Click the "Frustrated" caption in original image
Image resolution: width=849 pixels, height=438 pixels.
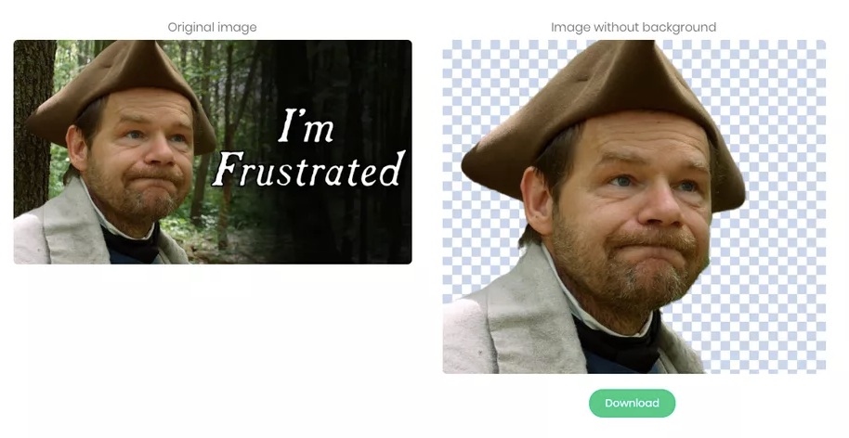tap(308, 169)
